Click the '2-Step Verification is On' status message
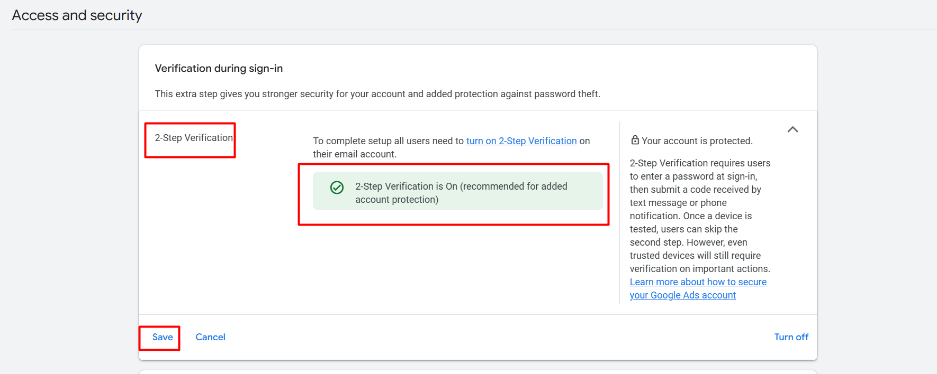The image size is (937, 374). [461, 193]
